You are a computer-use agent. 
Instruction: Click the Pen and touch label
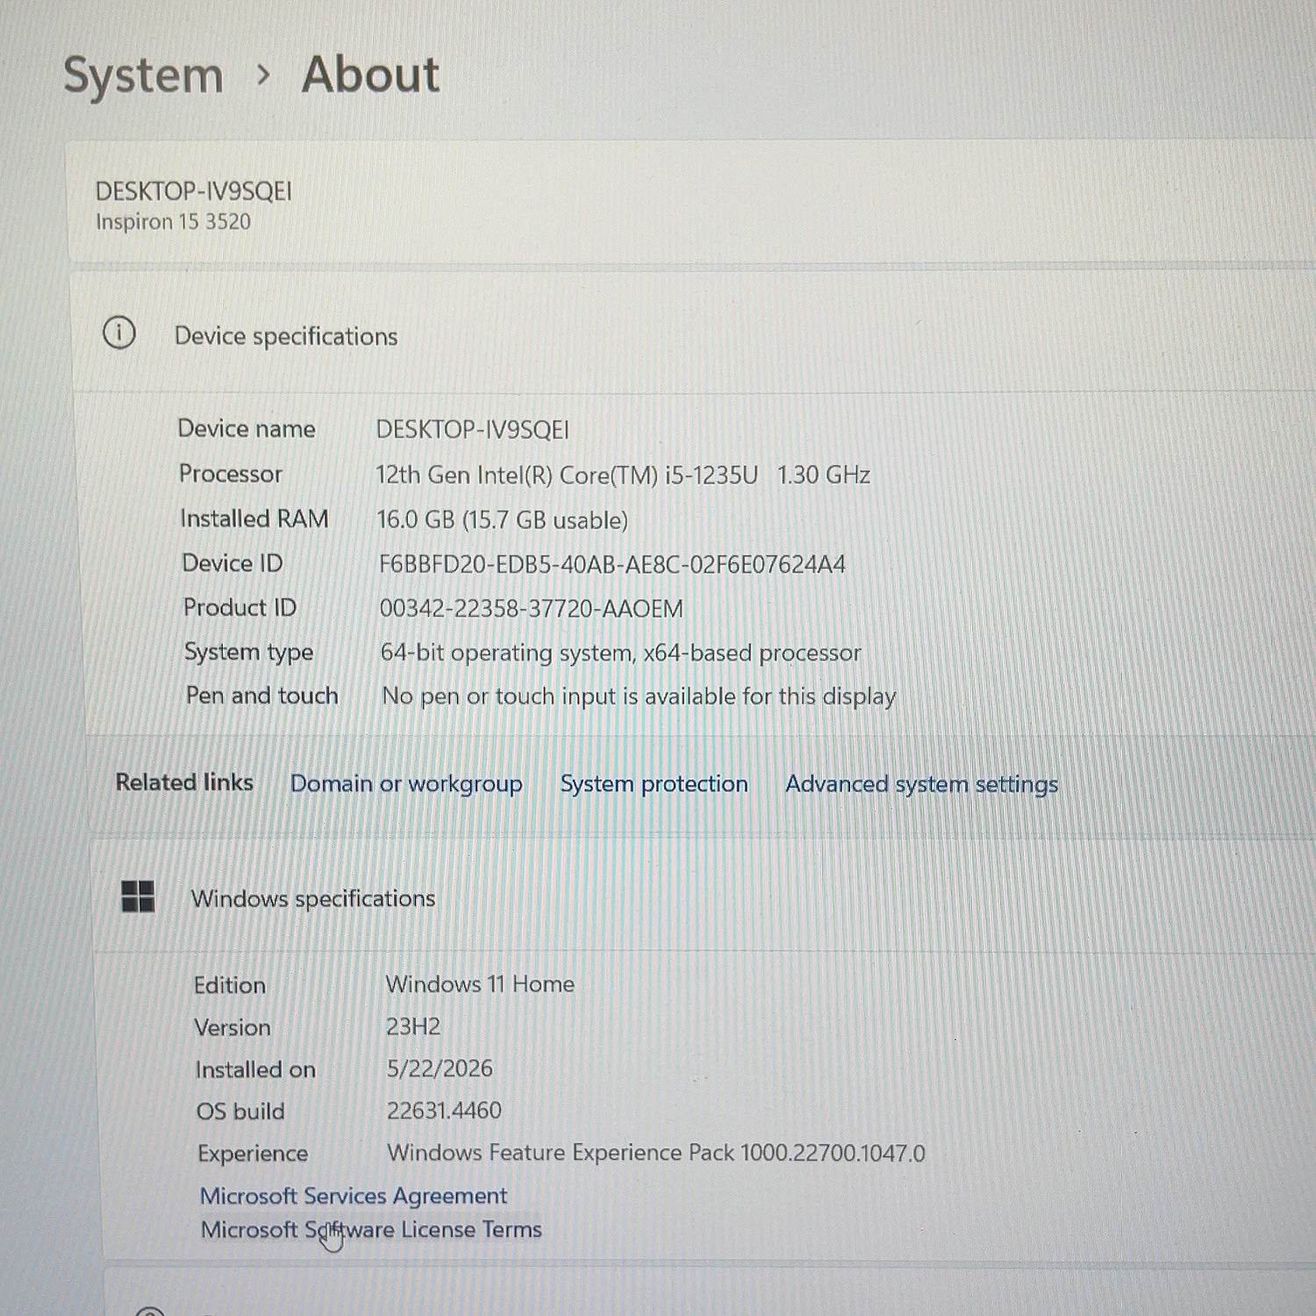tap(261, 696)
